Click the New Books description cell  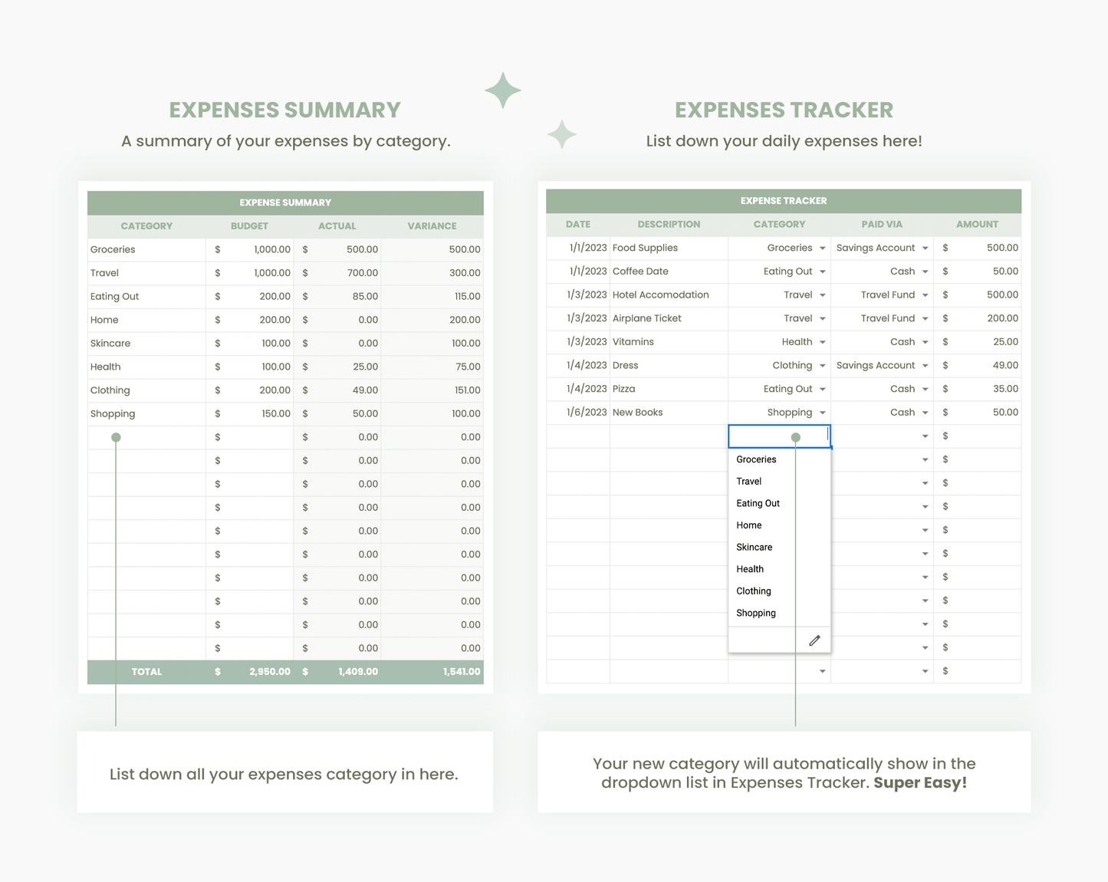pos(667,413)
